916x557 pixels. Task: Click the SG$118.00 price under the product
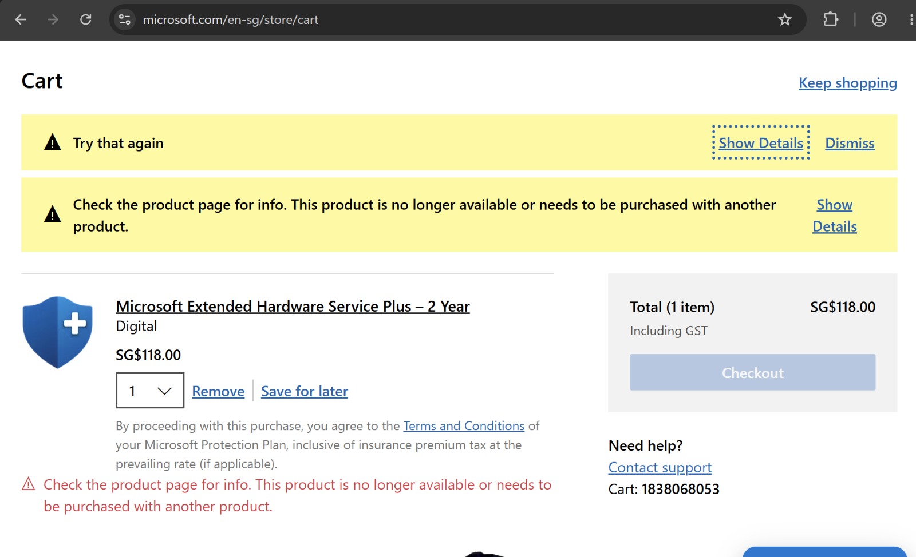[x=148, y=355]
